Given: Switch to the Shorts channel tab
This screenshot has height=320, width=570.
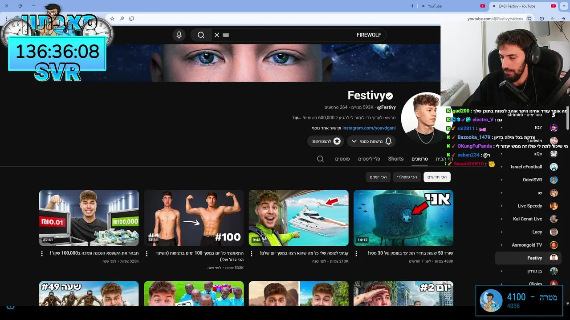Looking at the screenshot, I should click(x=395, y=159).
